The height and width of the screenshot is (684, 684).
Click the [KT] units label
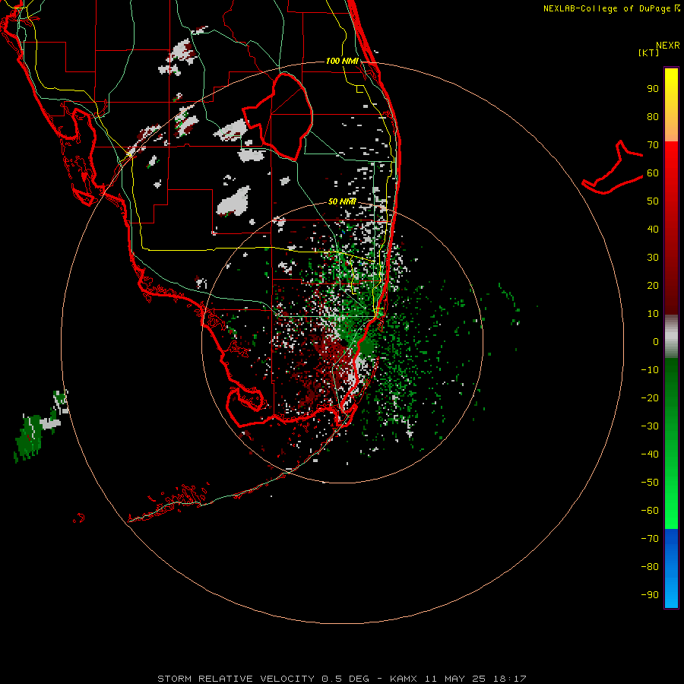tap(648, 52)
